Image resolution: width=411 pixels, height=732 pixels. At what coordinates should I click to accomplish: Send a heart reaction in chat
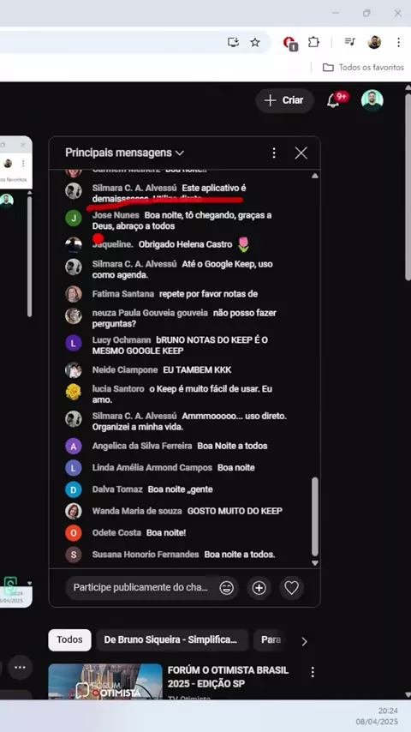[x=292, y=588]
